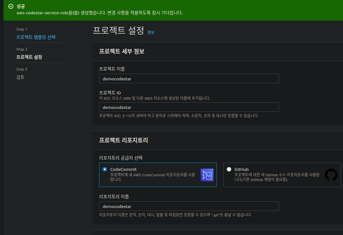Image resolution: width=343 pixels, height=235 pixels.
Task: Click the 리포지토리 공급자 선택 label
Action: tap(121, 158)
